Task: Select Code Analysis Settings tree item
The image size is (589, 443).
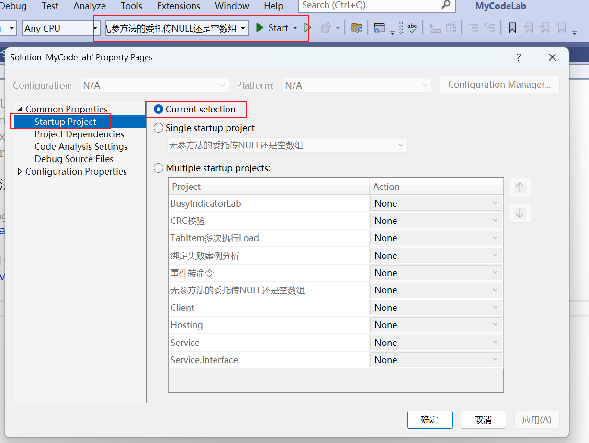Action: tap(81, 147)
